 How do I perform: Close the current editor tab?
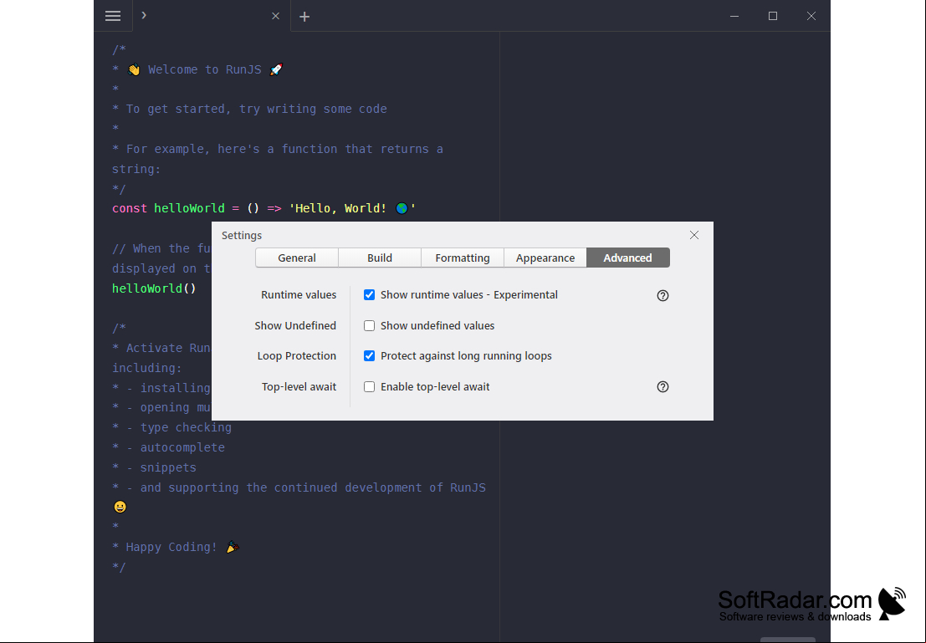[275, 17]
